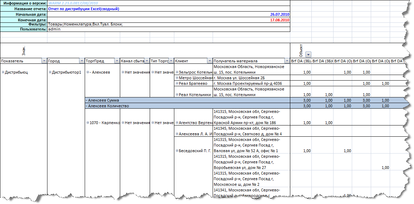Collapse the Зельгрос Котельники client row
Image resolution: width=414 pixels, height=204 pixels.
pos(177,72)
